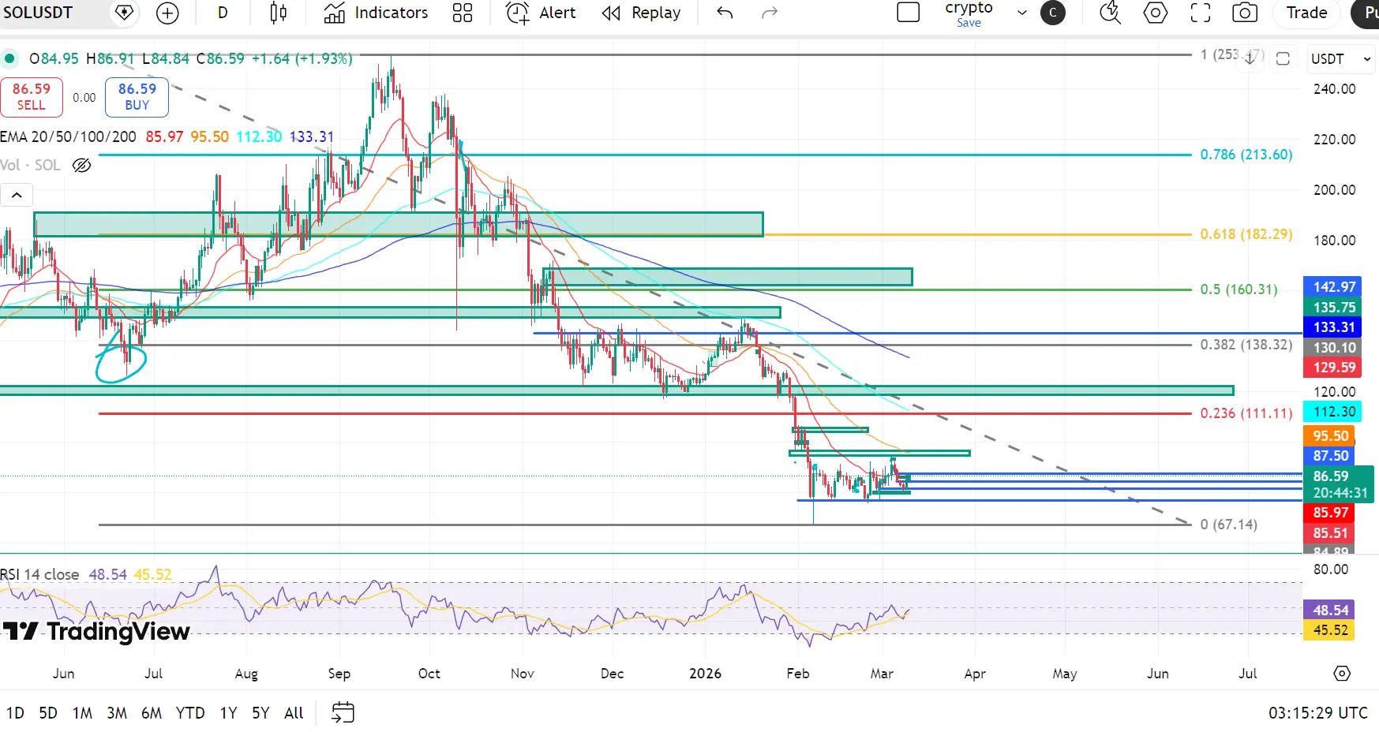Viewport: 1379px width, 732px height.
Task: Click the yellow RSI average label 45.52
Action: click(1330, 630)
